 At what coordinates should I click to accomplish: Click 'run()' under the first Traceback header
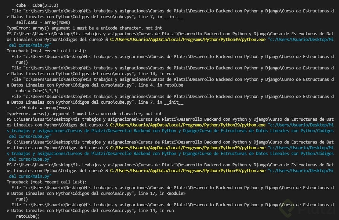point(22,62)
